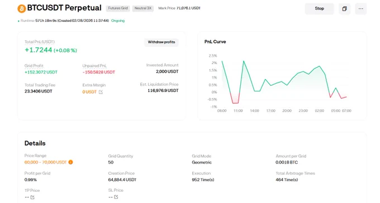Image resolution: width=380 pixels, height=203 pixels.
Task: Click the Total Trading Fee 23.3406 USDT
Action: coord(39,91)
